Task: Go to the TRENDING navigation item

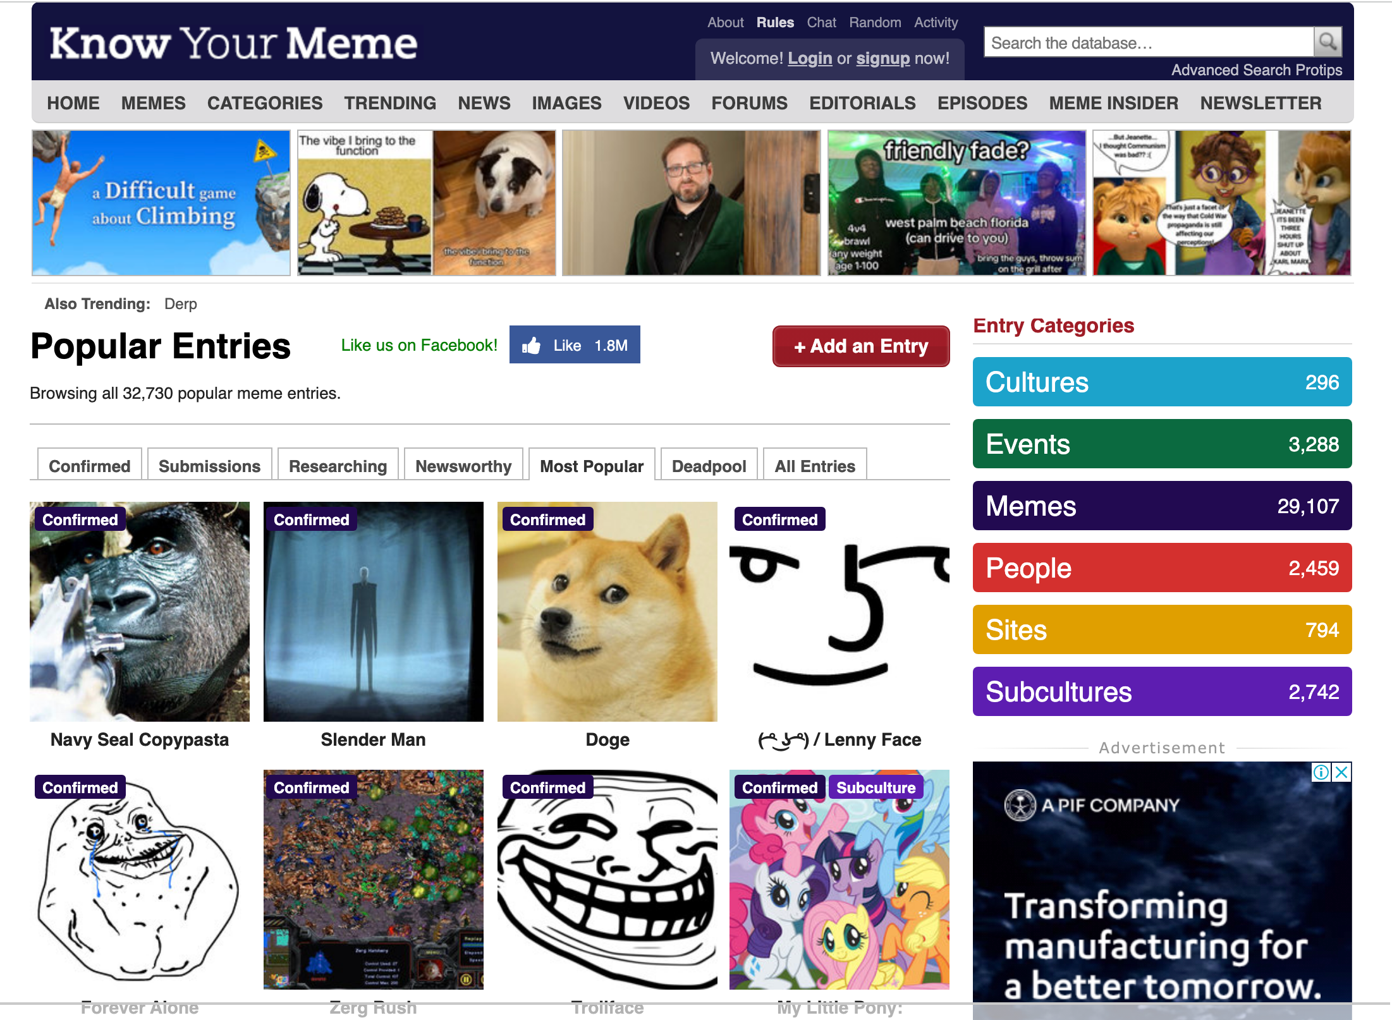Action: pyautogui.click(x=390, y=103)
